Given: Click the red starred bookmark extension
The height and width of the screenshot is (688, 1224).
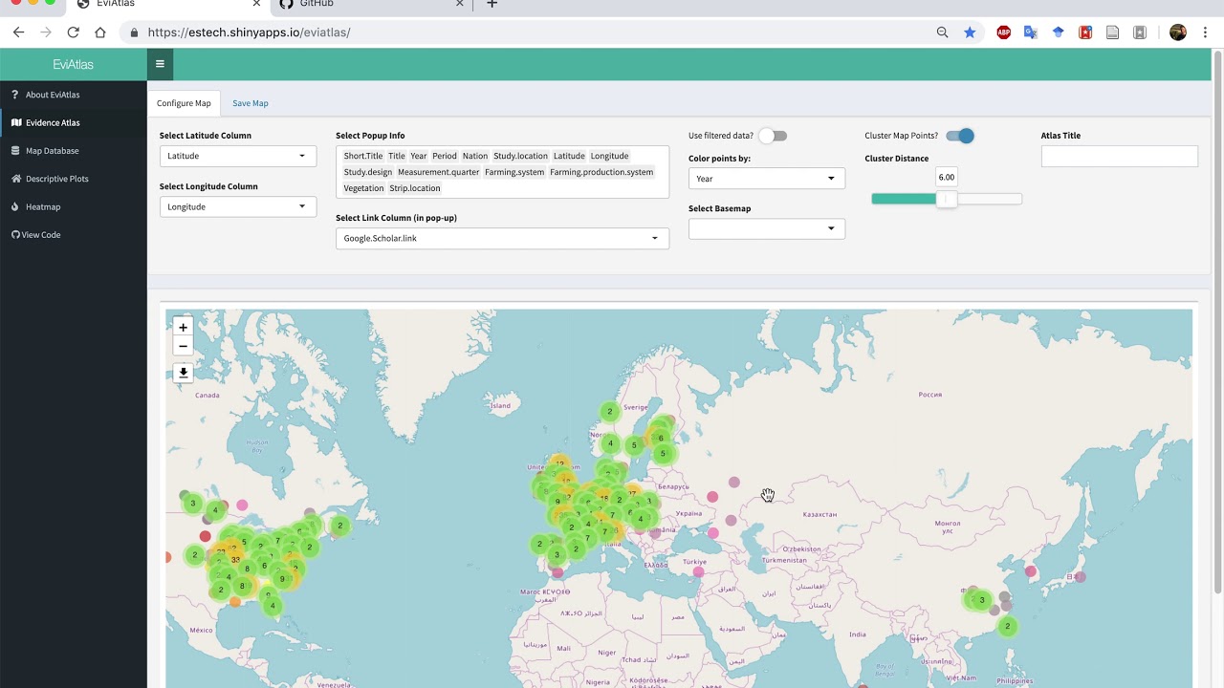Looking at the screenshot, I should pyautogui.click(x=1084, y=32).
